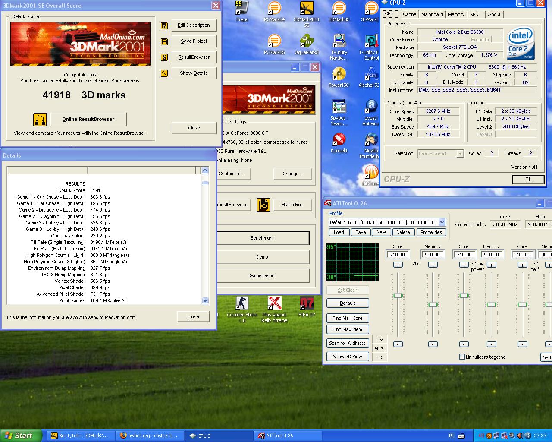Switch to CPU-Z Cache tab
This screenshot has width=552, height=442.
pos(410,14)
